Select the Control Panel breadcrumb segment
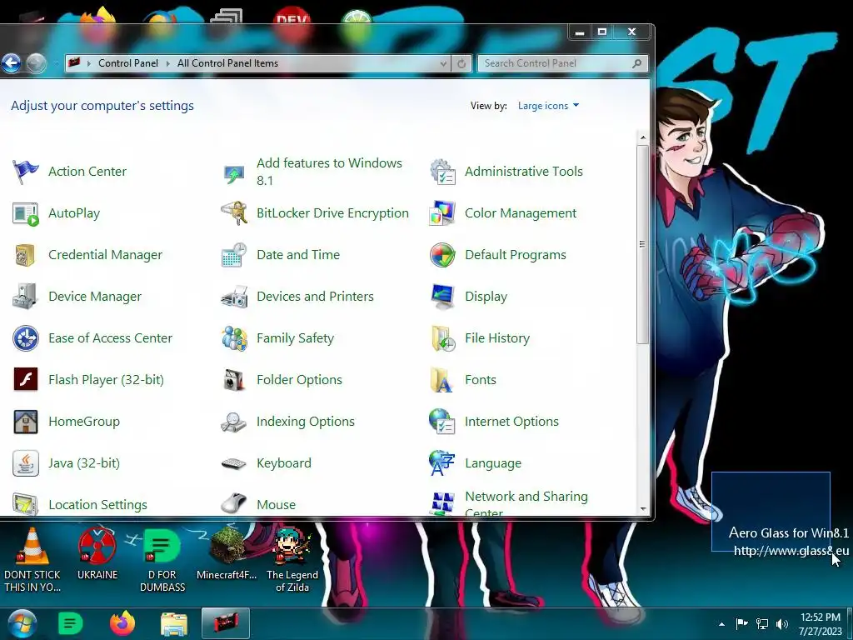Viewport: 853px width, 640px height. (128, 63)
